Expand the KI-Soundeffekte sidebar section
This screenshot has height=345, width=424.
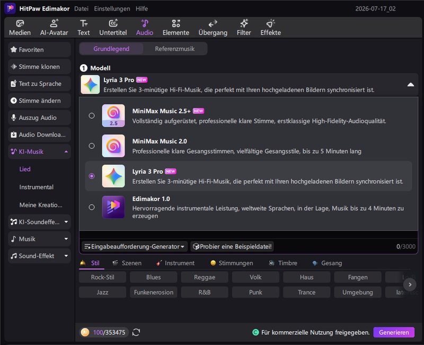pyautogui.click(x=66, y=222)
